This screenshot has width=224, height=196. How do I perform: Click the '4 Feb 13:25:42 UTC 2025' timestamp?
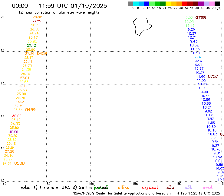(199, 194)
